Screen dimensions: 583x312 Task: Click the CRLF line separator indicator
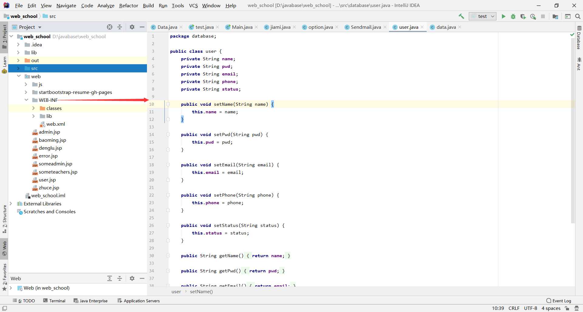pyautogui.click(x=514, y=308)
